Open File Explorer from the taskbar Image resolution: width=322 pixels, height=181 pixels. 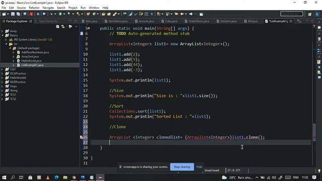tap(65, 177)
